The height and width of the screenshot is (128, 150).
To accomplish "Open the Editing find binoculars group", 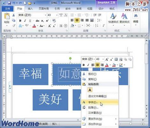I will (136, 20).
